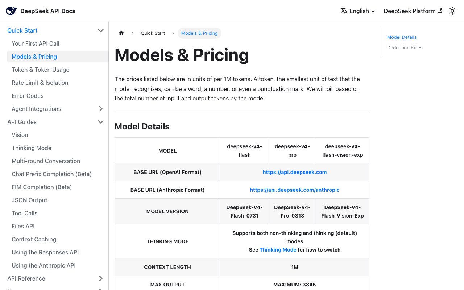Open the Vision guide
This screenshot has height=290, width=464.
coord(20,135)
